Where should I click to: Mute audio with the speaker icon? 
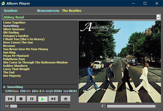coord(103,106)
